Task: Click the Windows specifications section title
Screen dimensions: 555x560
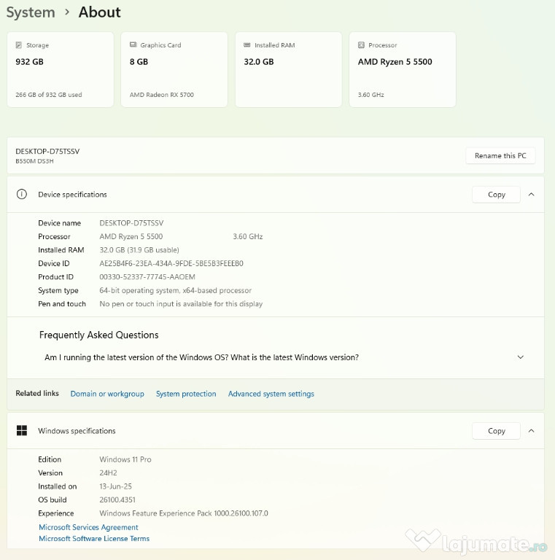Action: [77, 431]
